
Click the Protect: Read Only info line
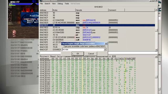tap(78, 56)
